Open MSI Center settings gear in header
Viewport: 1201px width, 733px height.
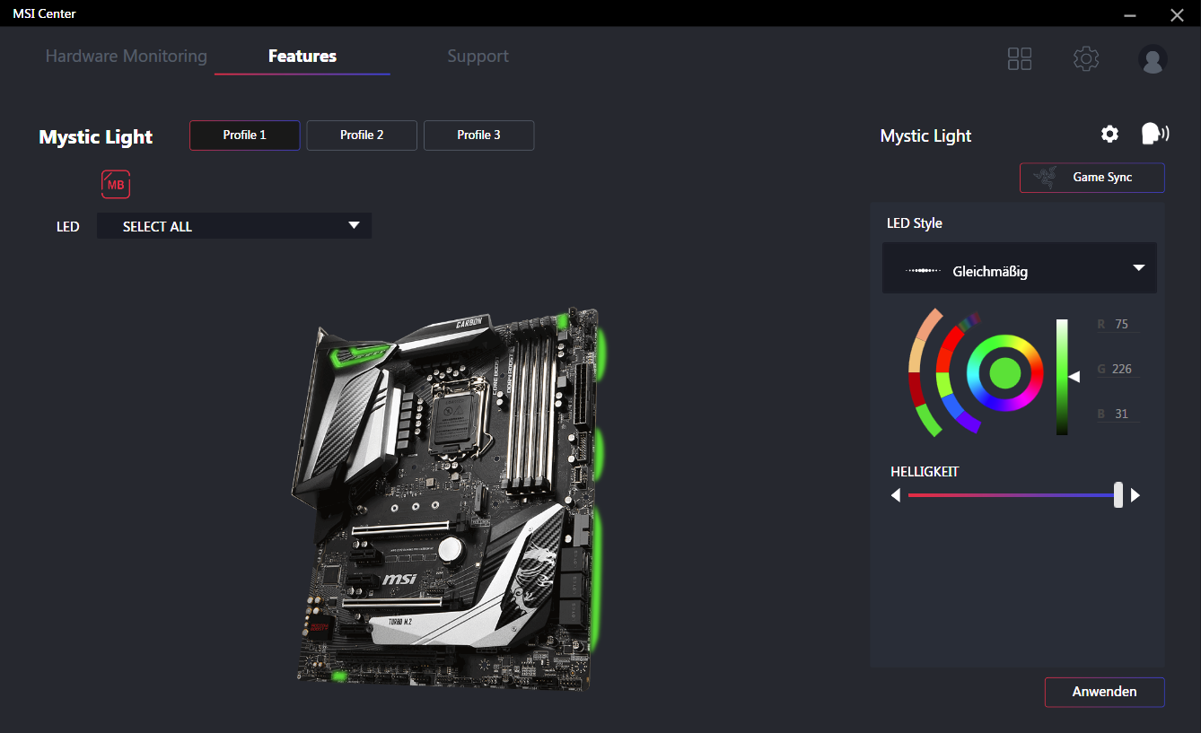pos(1086,59)
